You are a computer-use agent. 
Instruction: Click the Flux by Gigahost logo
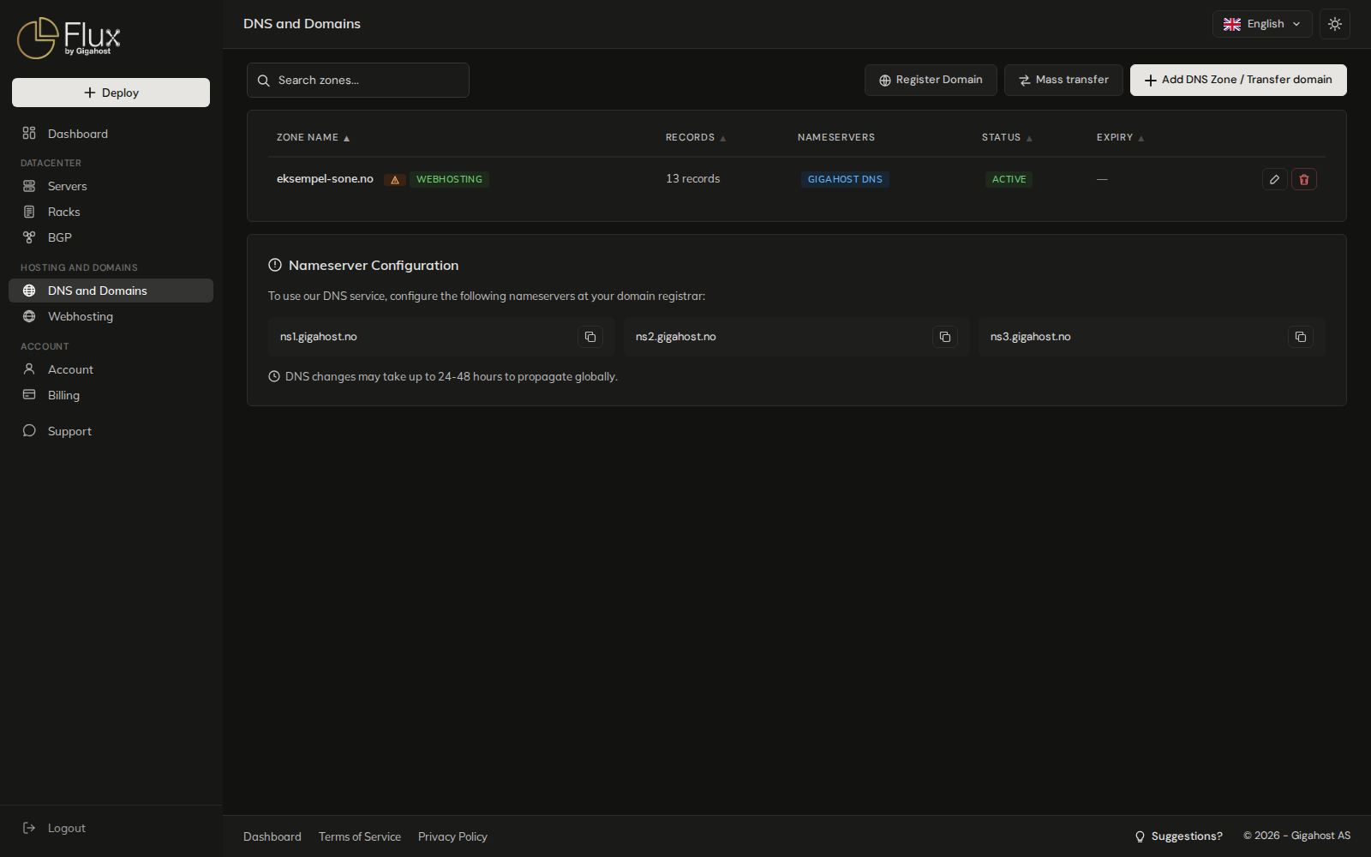[69, 39]
